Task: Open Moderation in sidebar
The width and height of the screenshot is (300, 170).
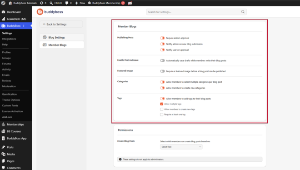Action: coord(9,86)
